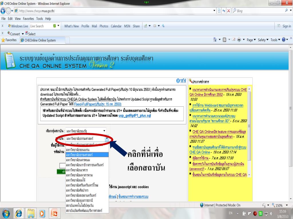Click the RSS feeds icon
This screenshot has height=219, width=293.
tap(224, 40)
